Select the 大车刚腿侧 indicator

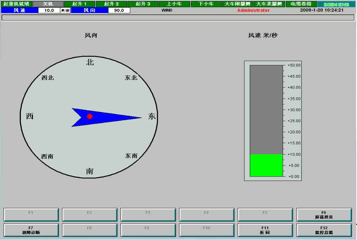[x=238, y=4]
